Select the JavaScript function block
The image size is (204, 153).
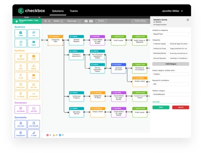point(33,95)
